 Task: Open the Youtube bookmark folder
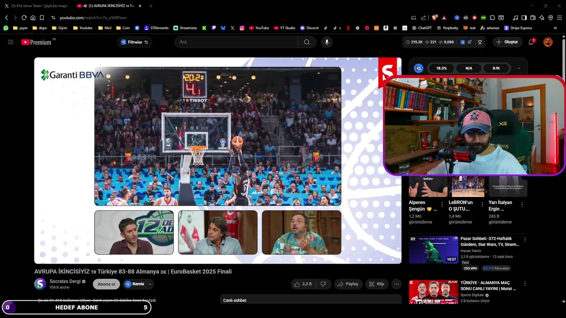(83, 28)
